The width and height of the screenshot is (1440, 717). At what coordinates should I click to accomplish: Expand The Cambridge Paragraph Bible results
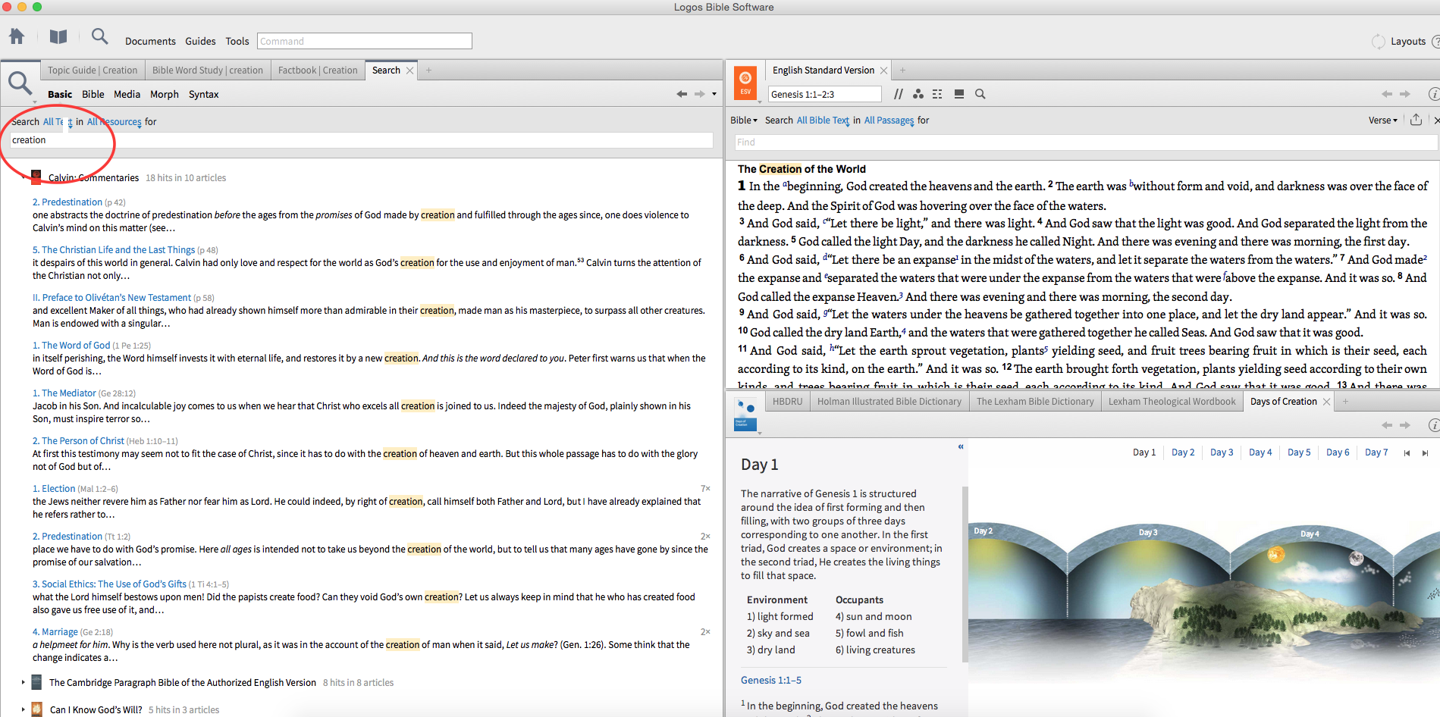pyautogui.click(x=23, y=683)
